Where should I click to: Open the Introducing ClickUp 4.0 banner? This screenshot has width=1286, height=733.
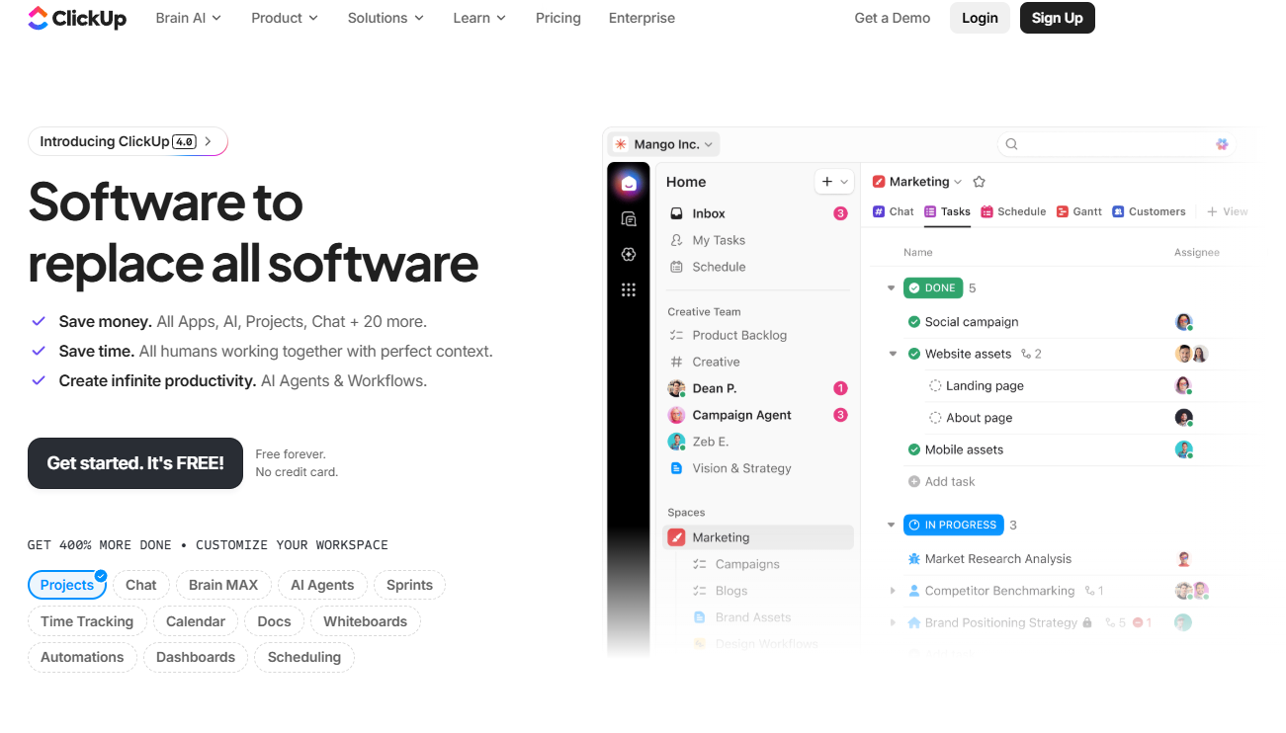tap(128, 141)
